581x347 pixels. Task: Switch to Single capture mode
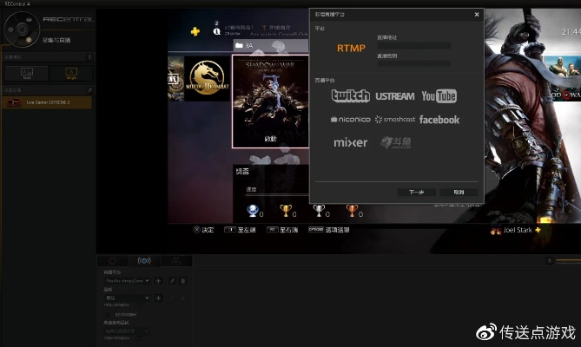pos(71,75)
